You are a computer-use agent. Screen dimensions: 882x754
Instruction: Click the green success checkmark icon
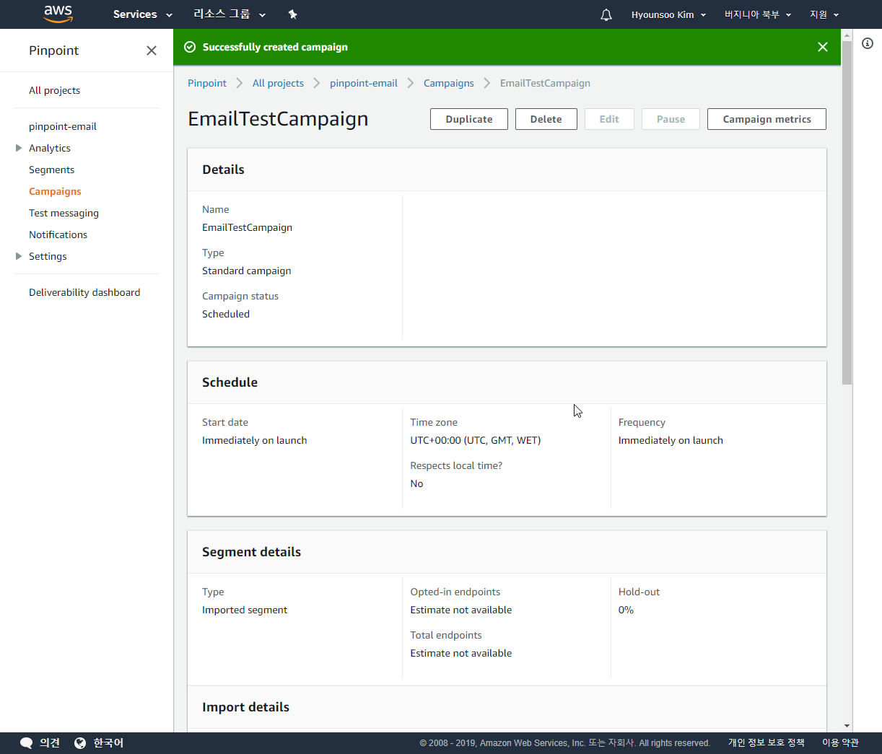(190, 47)
